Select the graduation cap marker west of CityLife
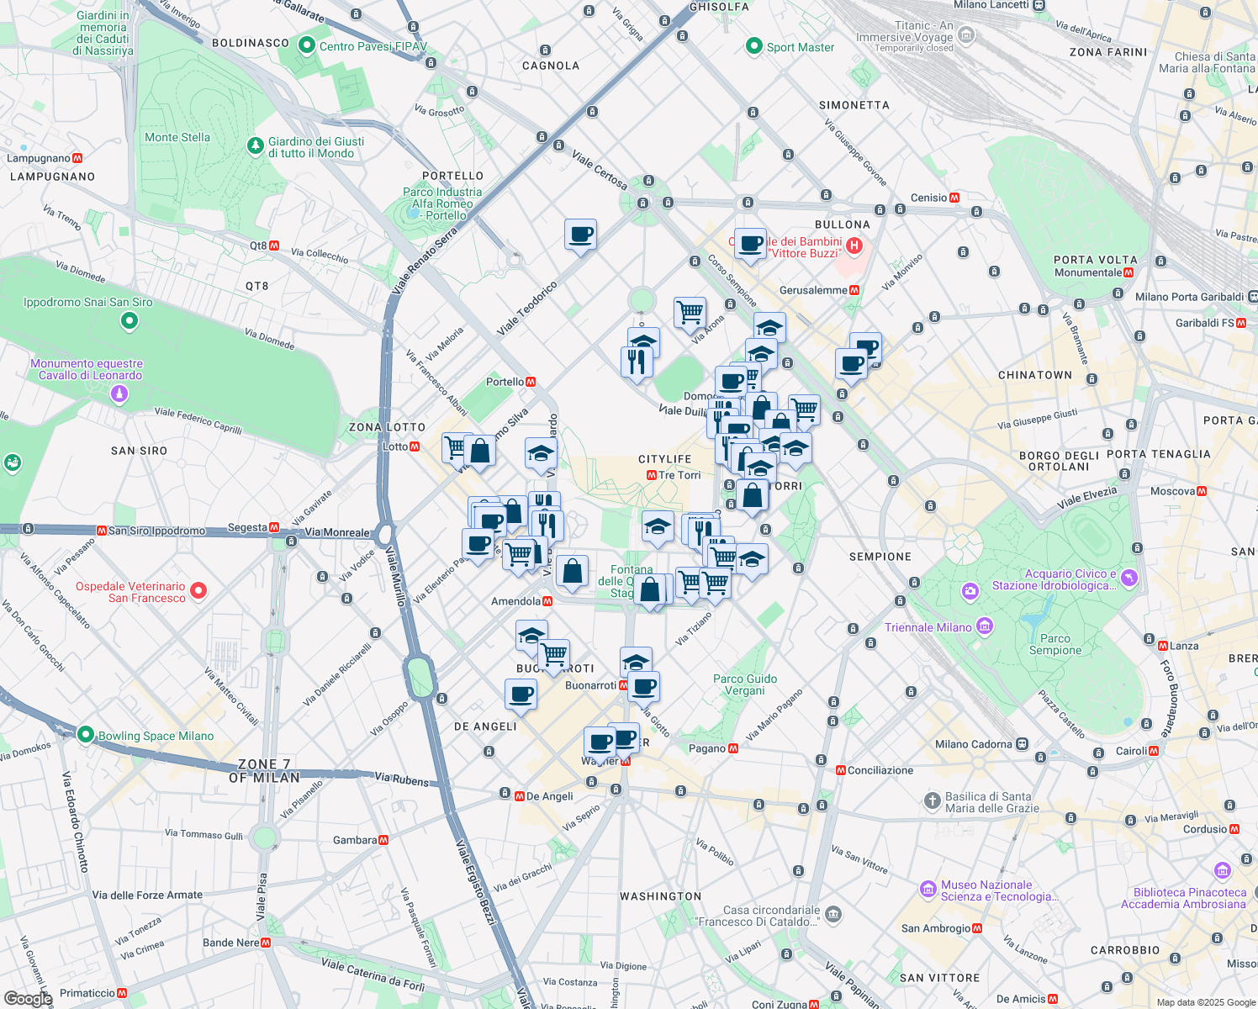The width and height of the screenshot is (1258, 1009). click(x=541, y=454)
